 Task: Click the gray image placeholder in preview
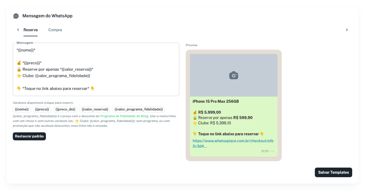click(x=234, y=75)
